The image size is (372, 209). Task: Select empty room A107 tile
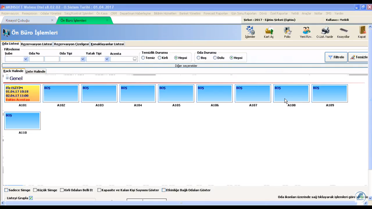(x=253, y=93)
